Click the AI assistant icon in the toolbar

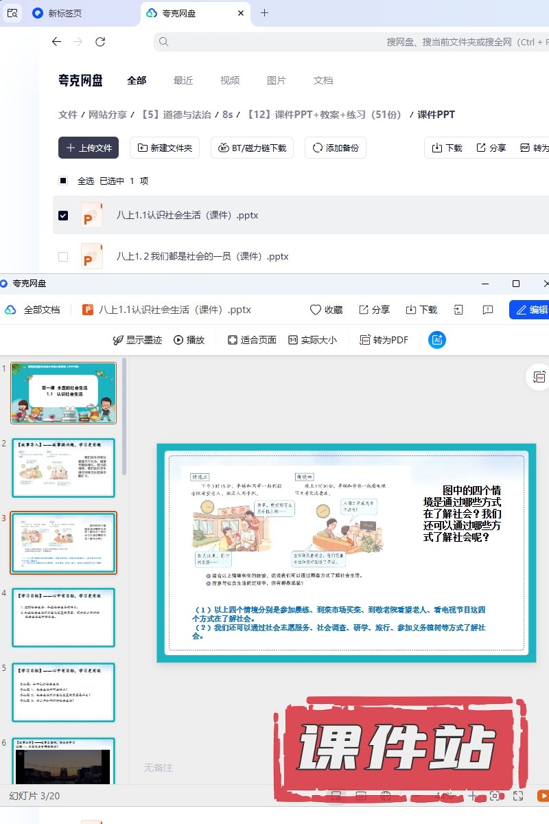[437, 339]
